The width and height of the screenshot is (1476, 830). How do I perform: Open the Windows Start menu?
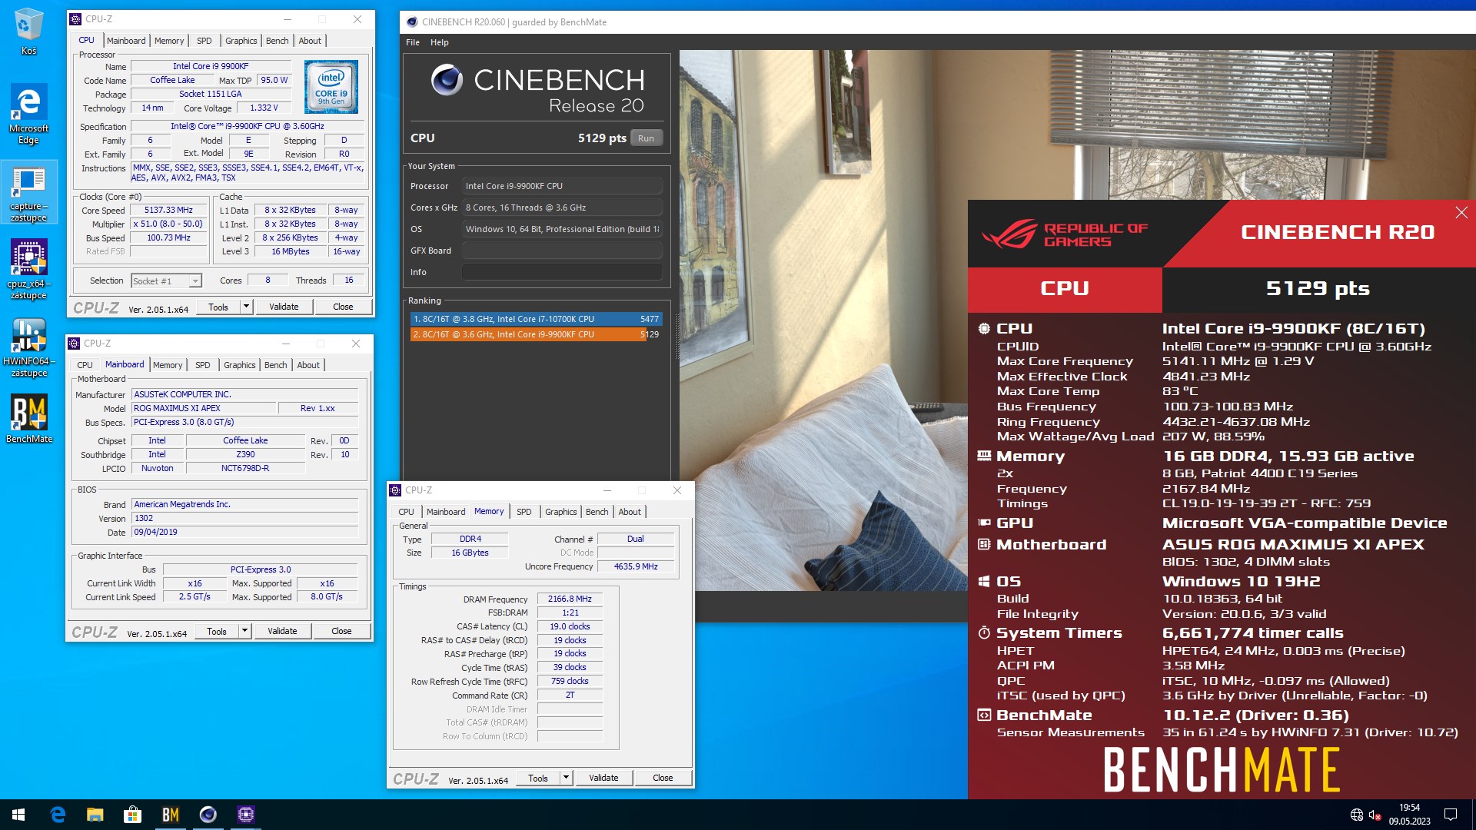click(x=18, y=815)
